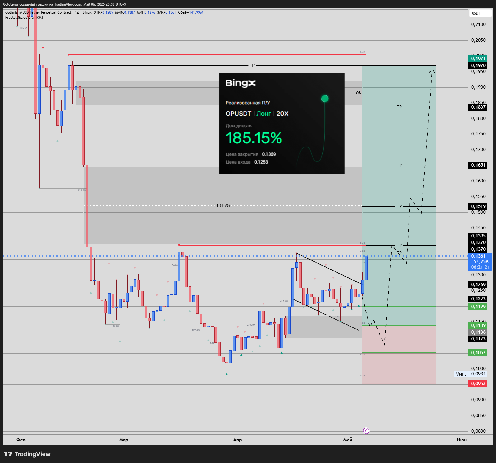Screen dimensions: 496x463
Task: Click the green Лонг text on BingX card
Action: point(264,114)
